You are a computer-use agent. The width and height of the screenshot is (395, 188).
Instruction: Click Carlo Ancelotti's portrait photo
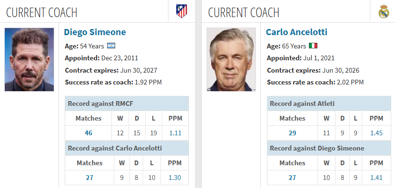[231, 59]
